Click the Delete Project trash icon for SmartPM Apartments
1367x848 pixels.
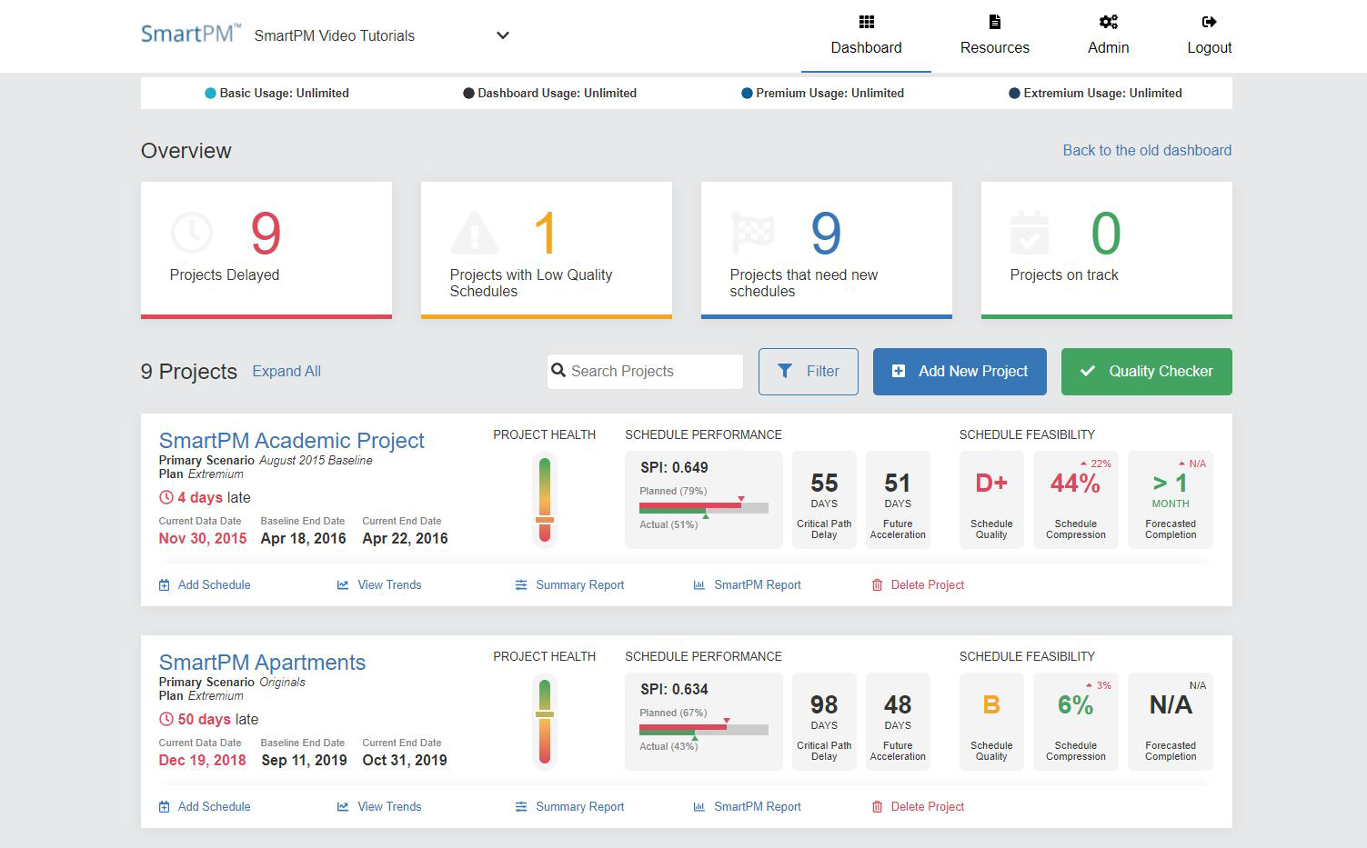point(876,806)
